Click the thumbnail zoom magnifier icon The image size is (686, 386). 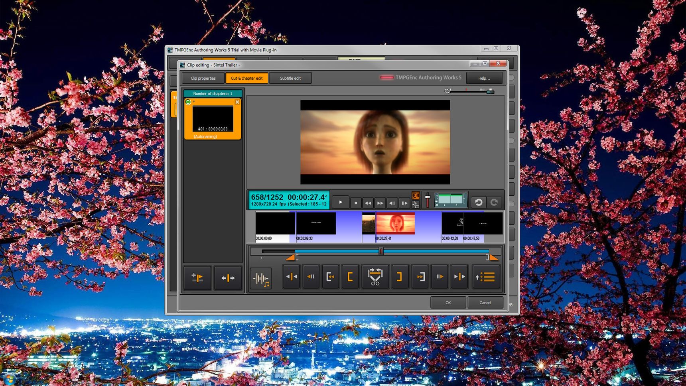tap(447, 91)
